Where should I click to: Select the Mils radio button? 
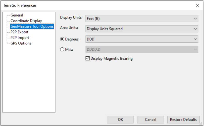[x=62, y=49]
